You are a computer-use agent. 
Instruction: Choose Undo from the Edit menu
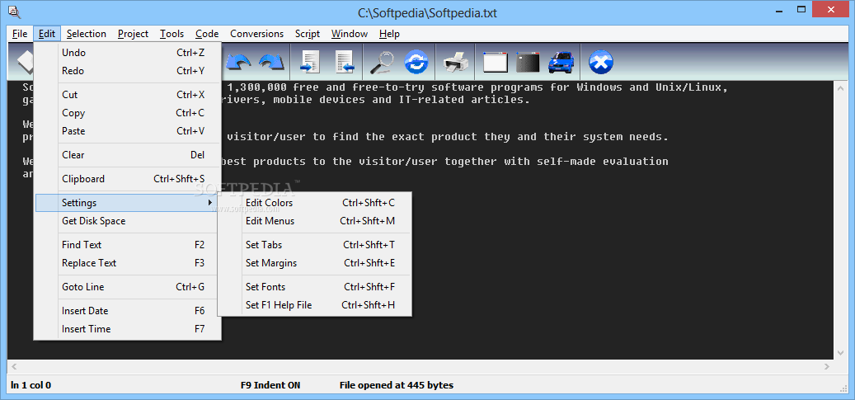[x=128, y=53]
